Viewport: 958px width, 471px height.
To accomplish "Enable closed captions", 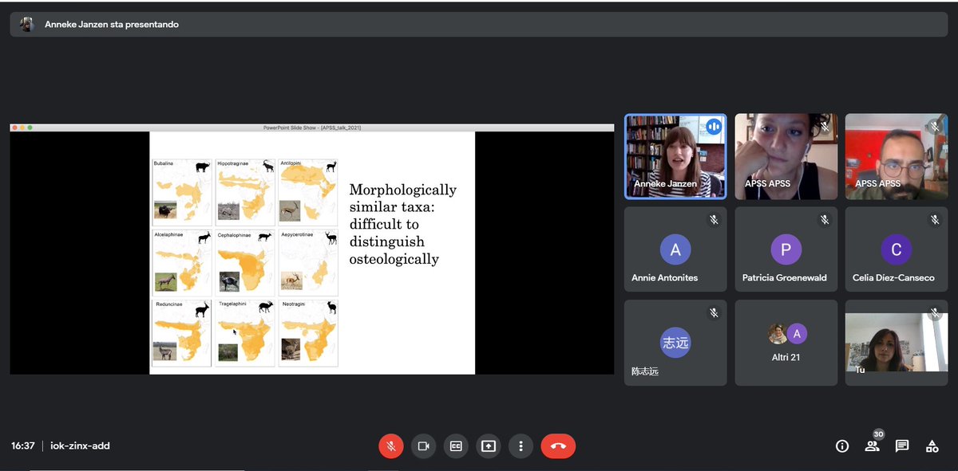I will tap(456, 446).
